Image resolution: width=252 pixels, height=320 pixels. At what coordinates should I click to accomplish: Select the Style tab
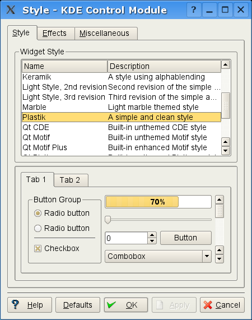coord(22,33)
